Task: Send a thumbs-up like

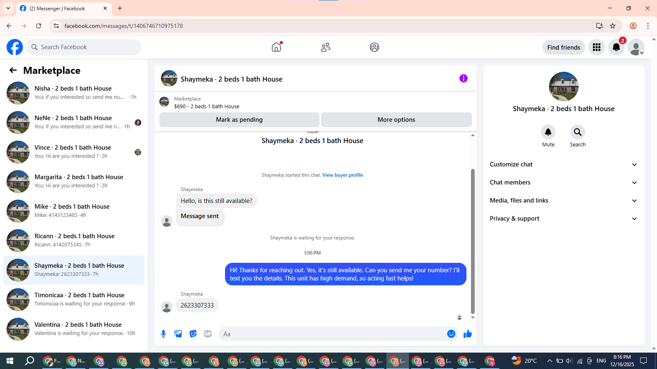Action: pyautogui.click(x=468, y=334)
